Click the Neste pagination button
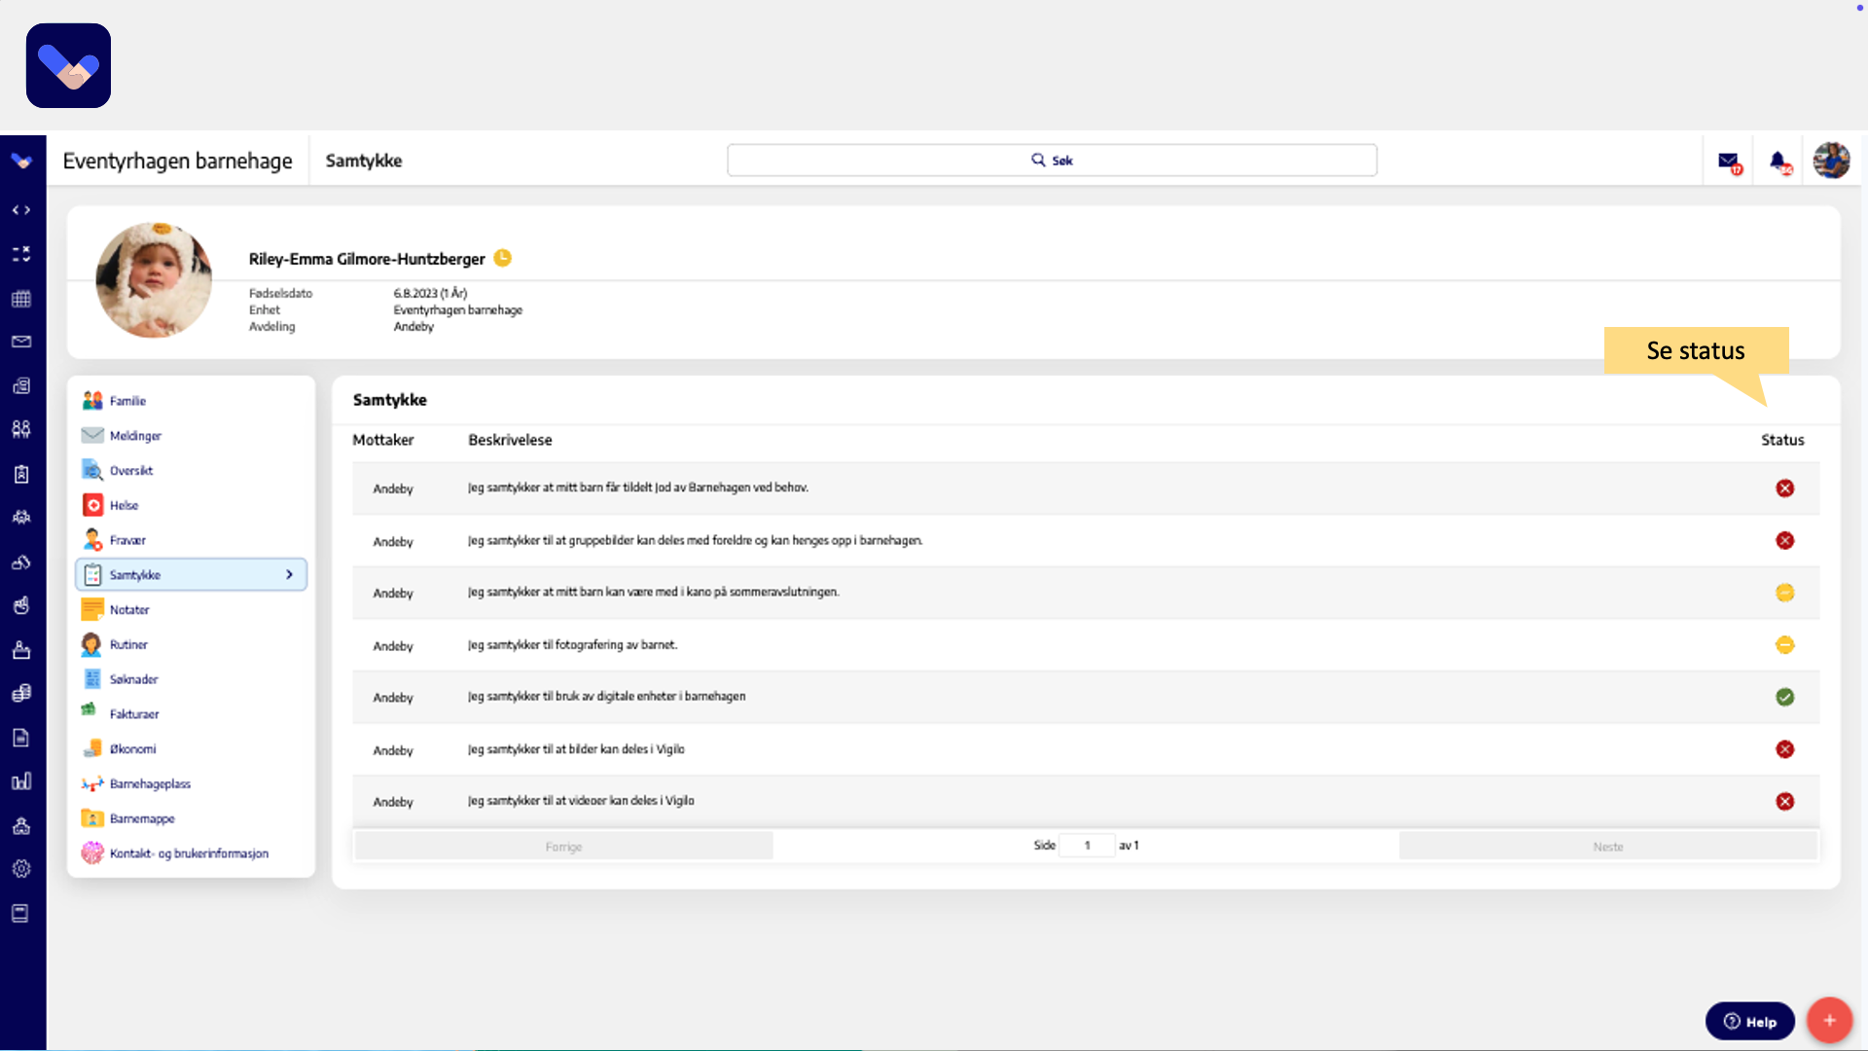 click(1607, 847)
